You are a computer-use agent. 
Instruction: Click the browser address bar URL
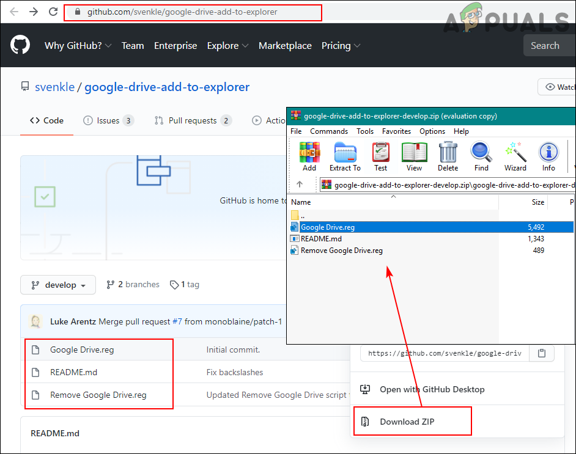coord(182,12)
